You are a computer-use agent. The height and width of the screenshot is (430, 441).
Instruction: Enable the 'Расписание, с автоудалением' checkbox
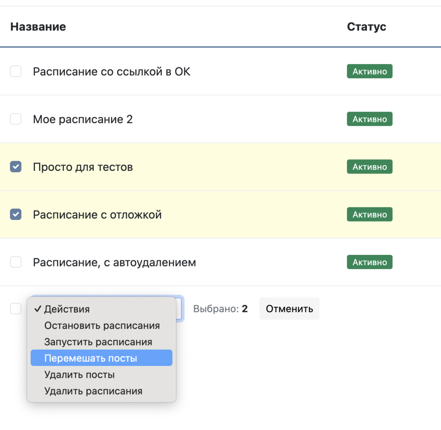point(16,262)
